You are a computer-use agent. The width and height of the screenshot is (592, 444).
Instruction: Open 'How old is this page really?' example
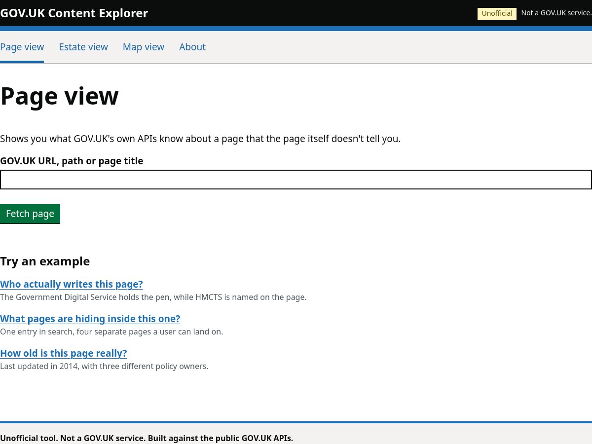point(64,353)
